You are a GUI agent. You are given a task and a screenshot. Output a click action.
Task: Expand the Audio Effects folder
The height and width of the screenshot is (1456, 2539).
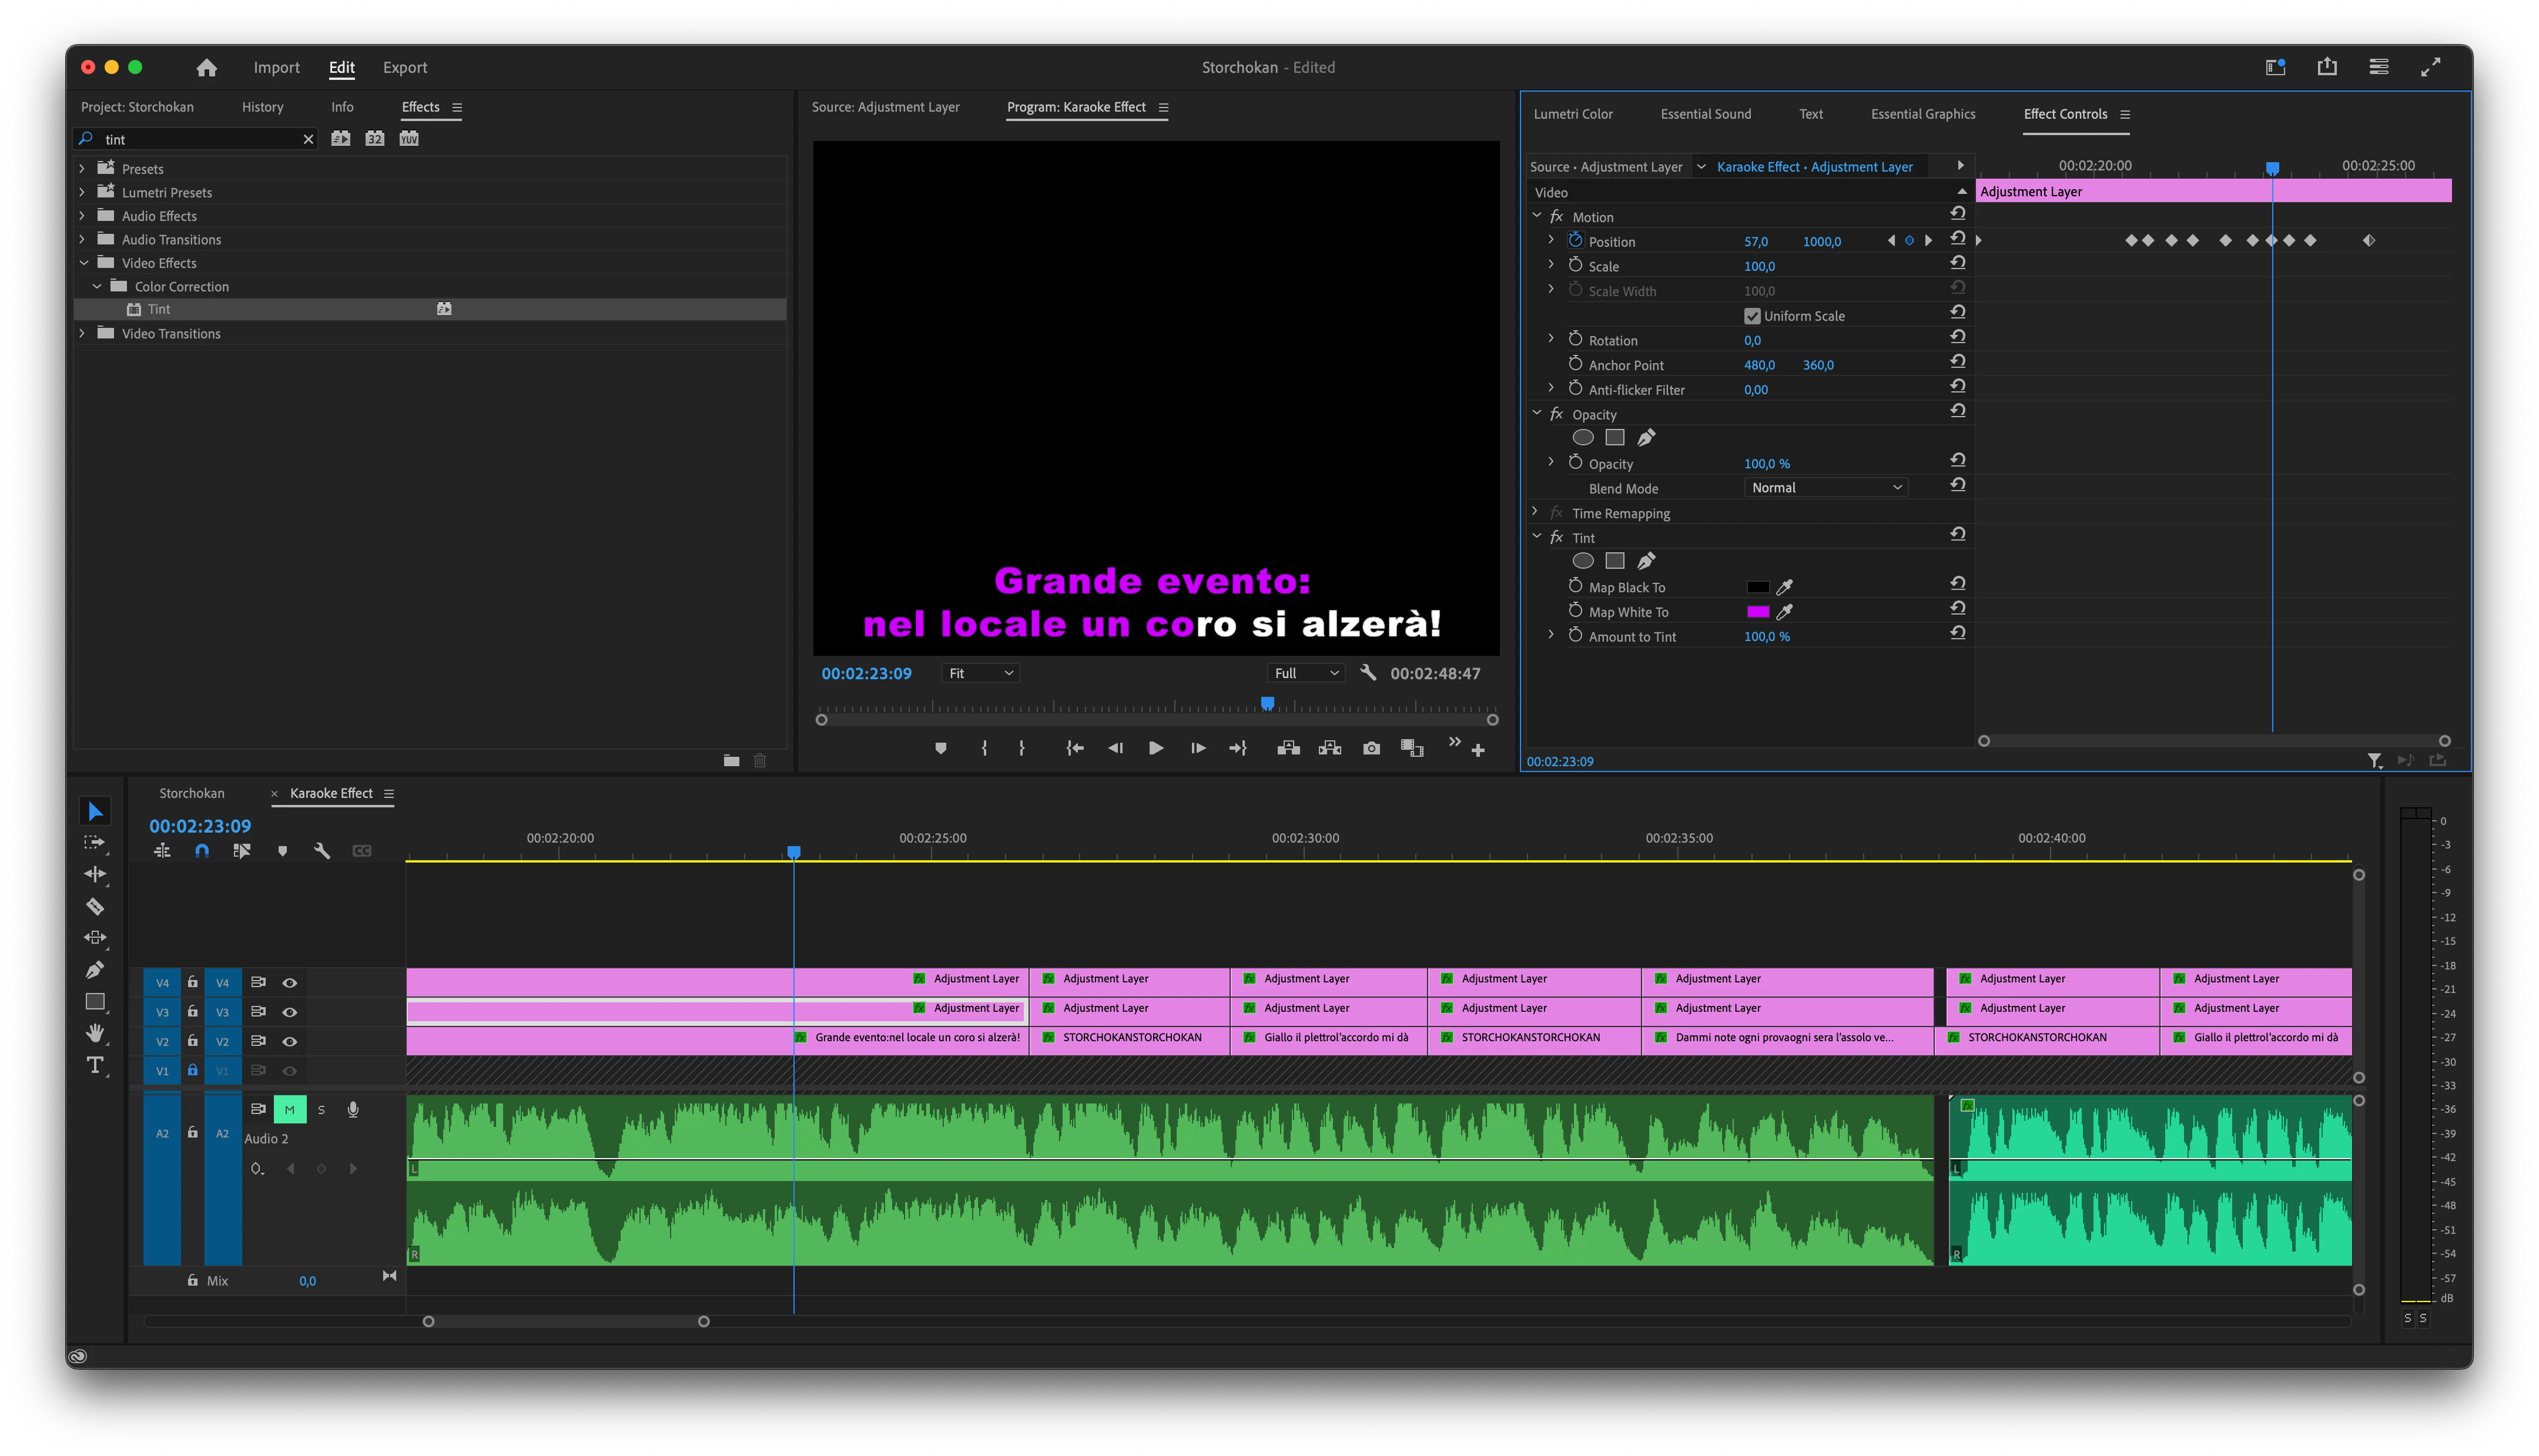coord(82,216)
